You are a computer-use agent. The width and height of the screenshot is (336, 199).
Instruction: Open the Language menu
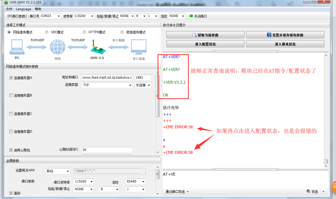tap(24, 9)
